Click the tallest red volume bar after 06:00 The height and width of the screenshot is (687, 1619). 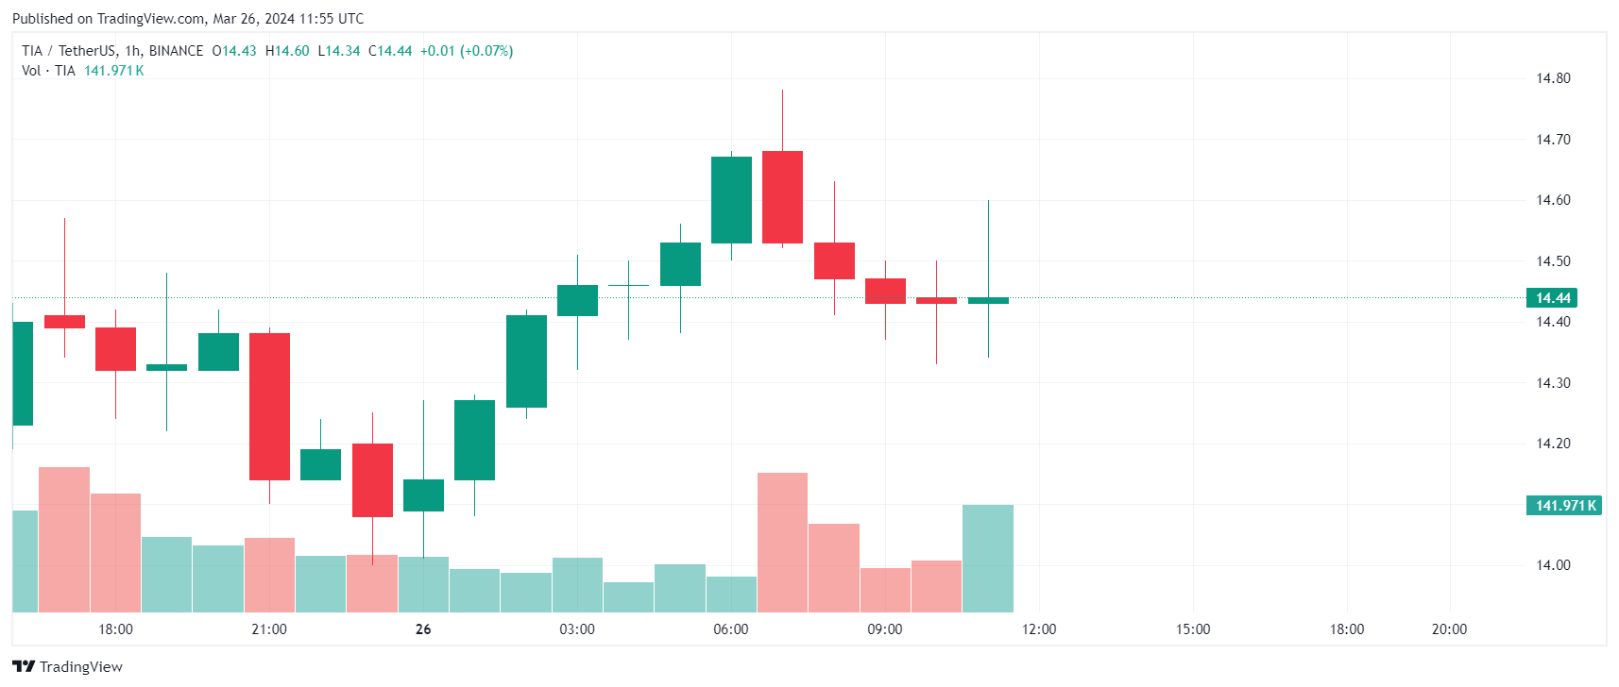(782, 543)
